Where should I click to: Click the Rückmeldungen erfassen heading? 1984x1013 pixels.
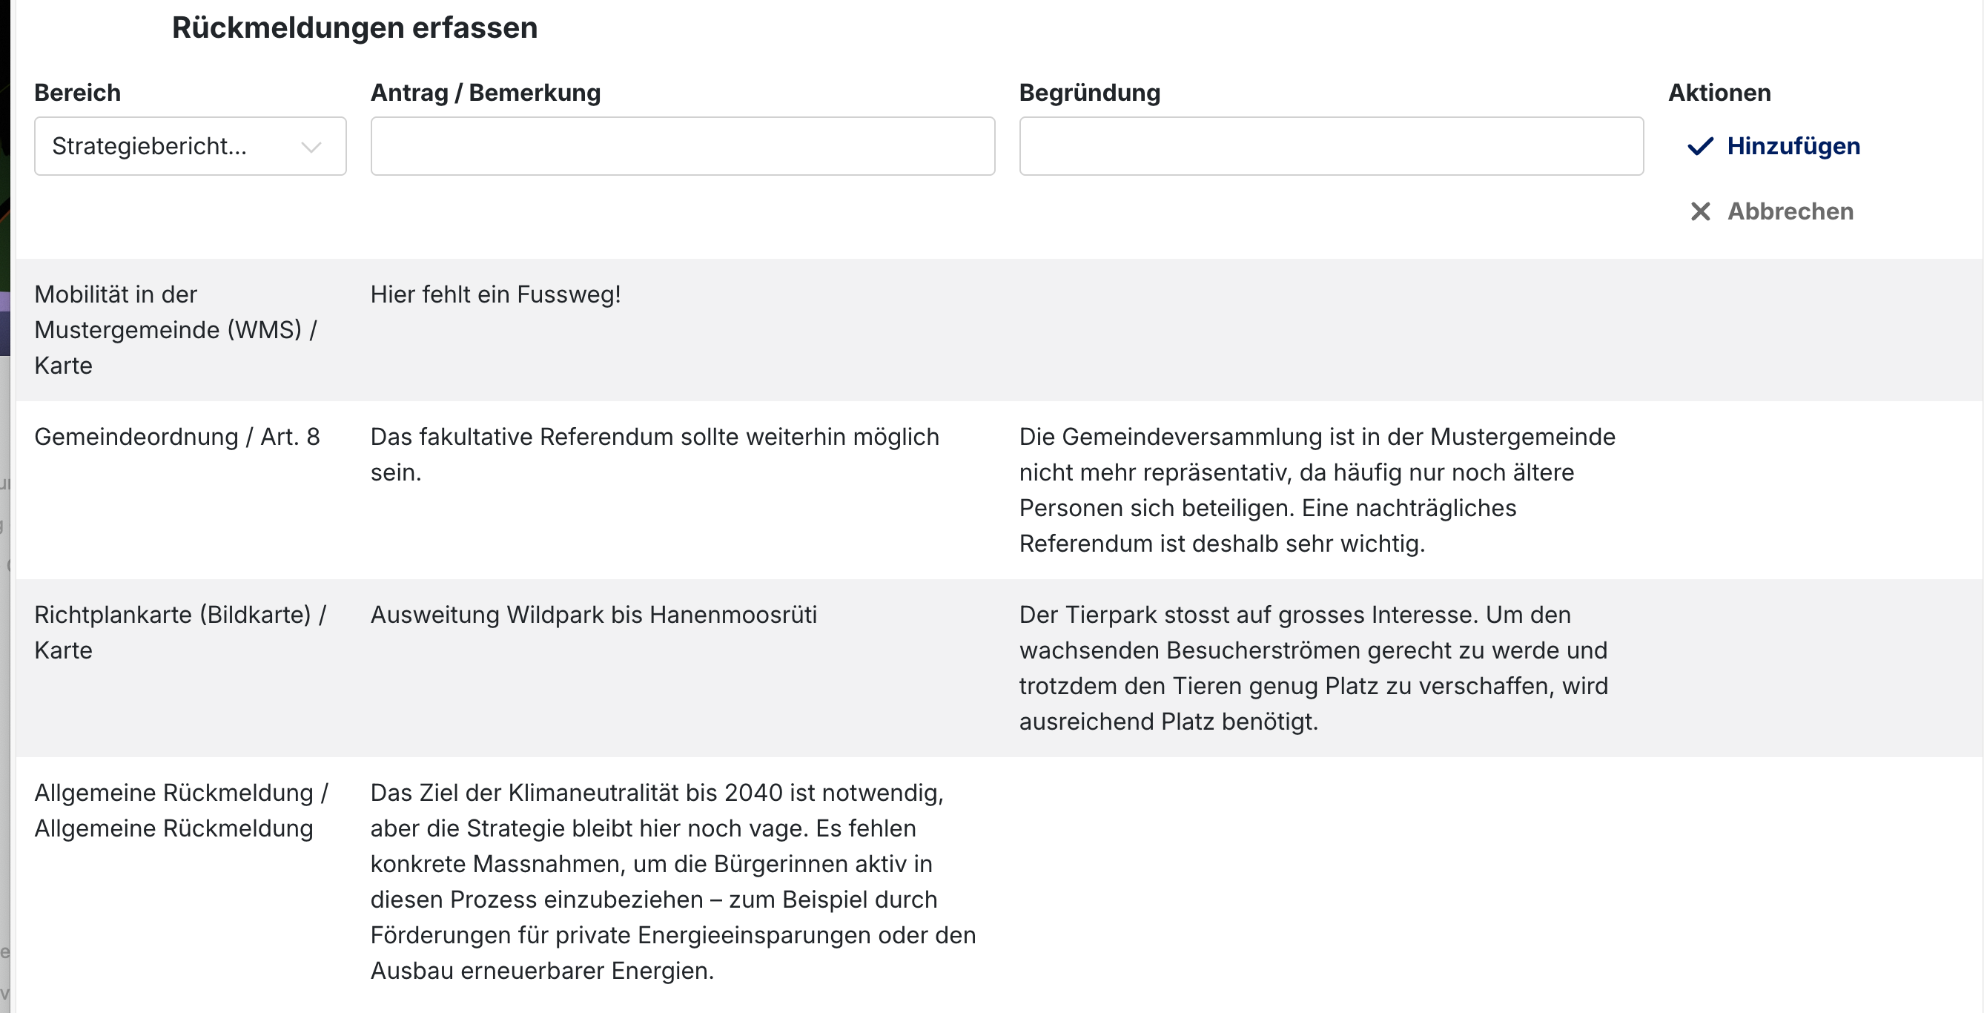point(354,27)
